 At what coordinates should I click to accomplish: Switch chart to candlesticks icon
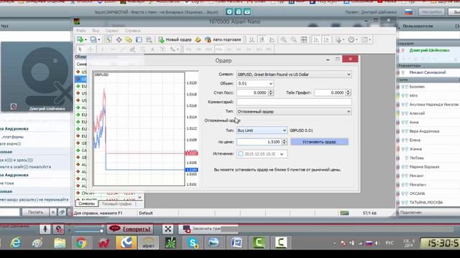[262, 39]
